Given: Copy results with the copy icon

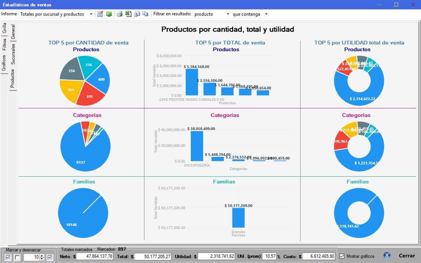Looking at the screenshot, I should pyautogui.click(x=145, y=14).
